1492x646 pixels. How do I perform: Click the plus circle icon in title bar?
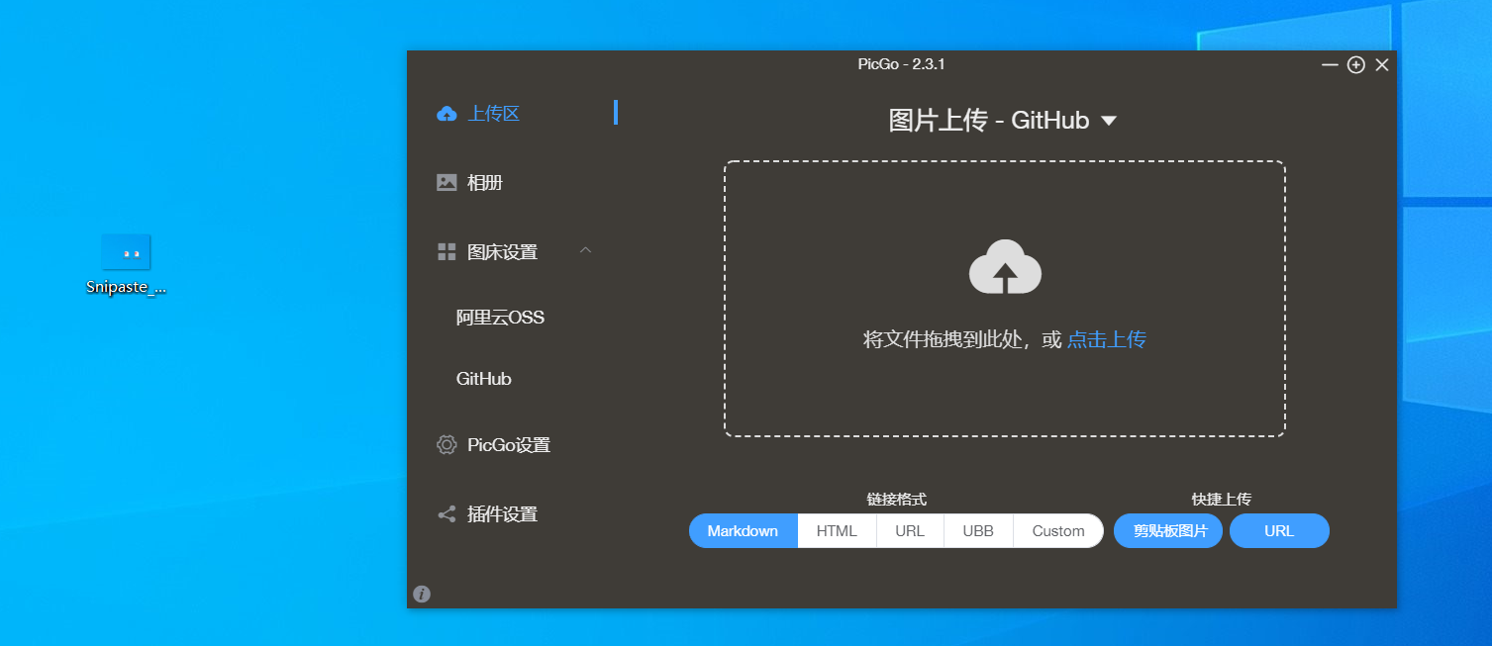[1356, 64]
